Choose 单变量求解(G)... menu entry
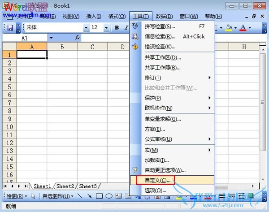 pos(172,119)
